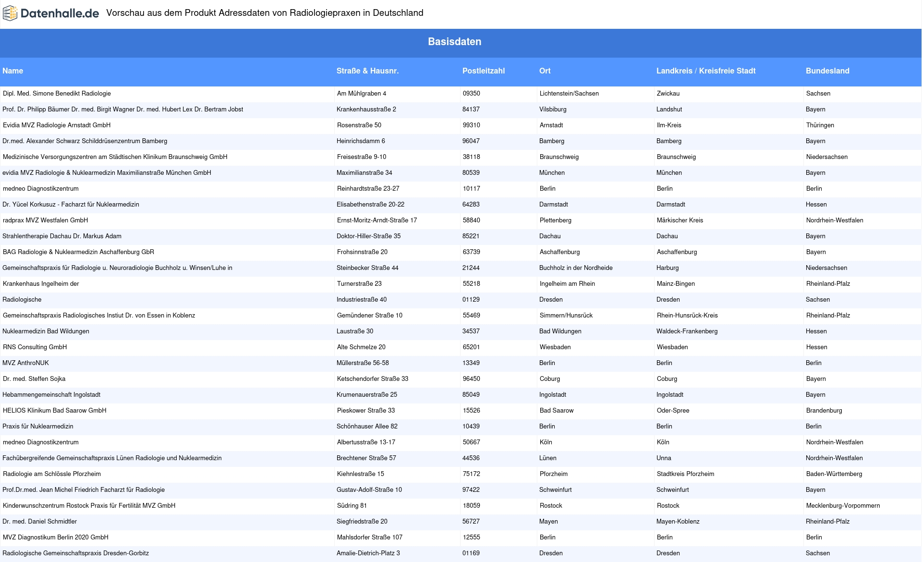Select 'Dr. Yücel Korkusuz - Facharzt für Nuklearmedizin'

coord(71,205)
